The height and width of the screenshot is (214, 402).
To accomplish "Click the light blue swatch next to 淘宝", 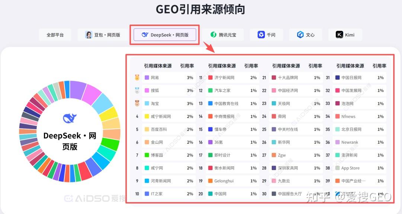I will [x=147, y=103].
